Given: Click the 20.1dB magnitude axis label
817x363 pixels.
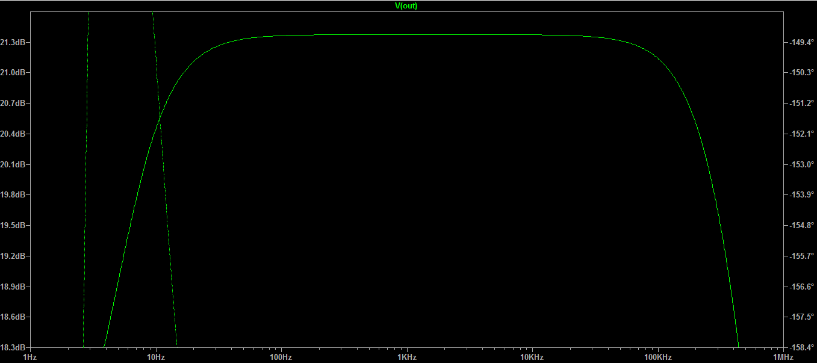Looking at the screenshot, I should (x=12, y=165).
